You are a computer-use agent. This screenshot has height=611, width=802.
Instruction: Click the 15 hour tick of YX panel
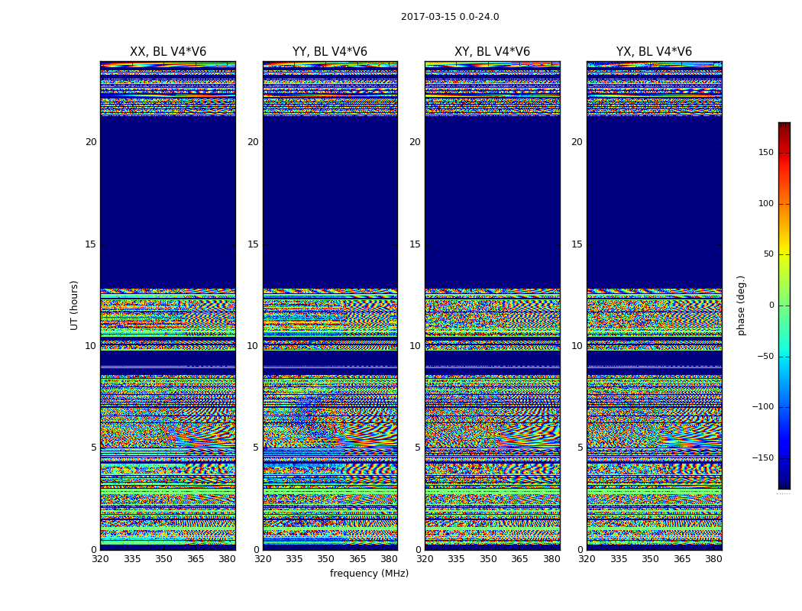[577, 244]
